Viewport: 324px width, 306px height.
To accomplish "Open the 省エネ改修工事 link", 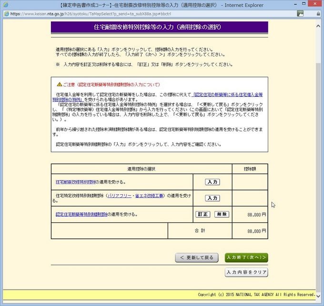I will (x=149, y=196).
